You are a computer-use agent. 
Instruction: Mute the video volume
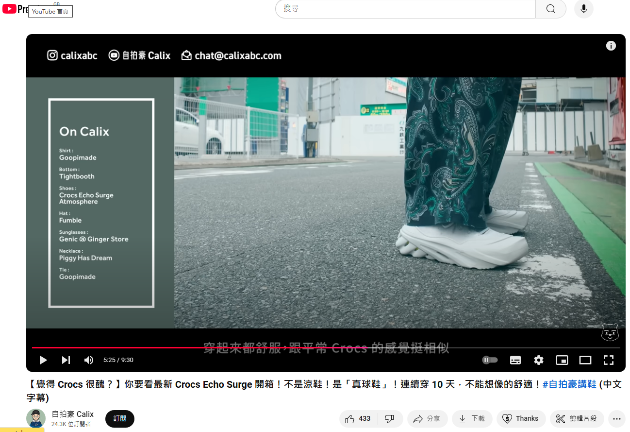tap(89, 360)
